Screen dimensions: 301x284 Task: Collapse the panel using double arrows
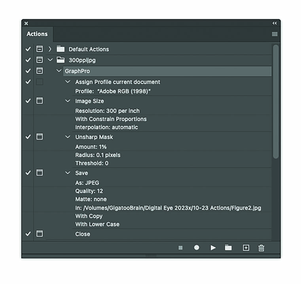point(274,23)
